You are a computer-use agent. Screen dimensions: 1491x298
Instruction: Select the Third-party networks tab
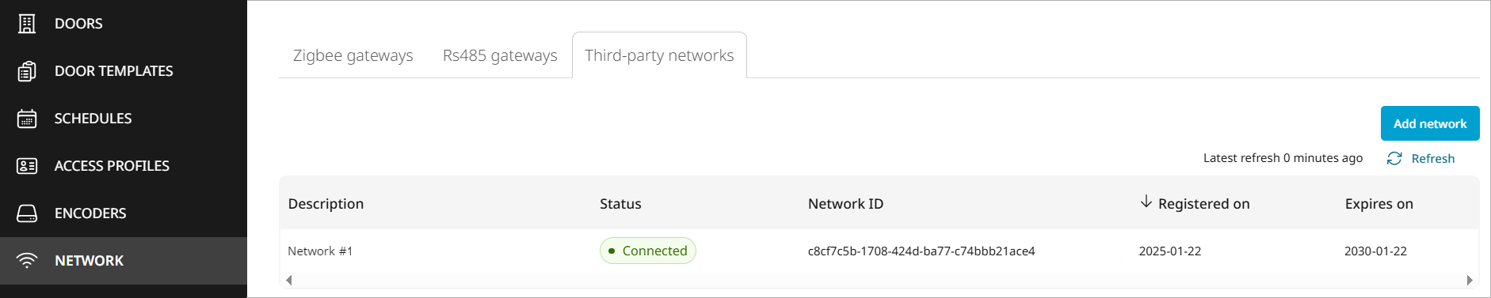coord(659,55)
